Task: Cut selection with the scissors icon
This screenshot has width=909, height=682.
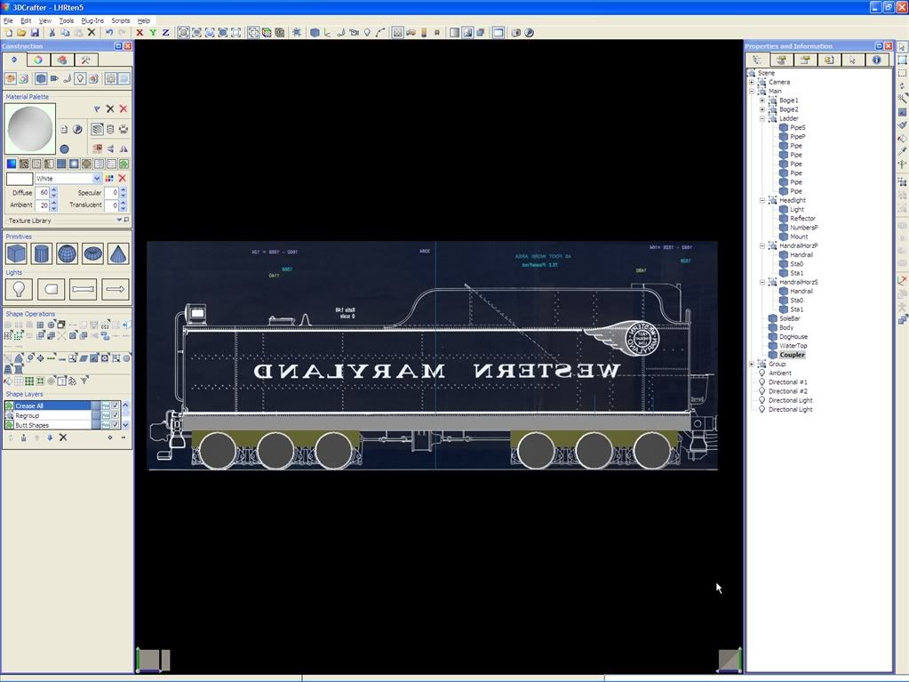Action: click(x=52, y=33)
